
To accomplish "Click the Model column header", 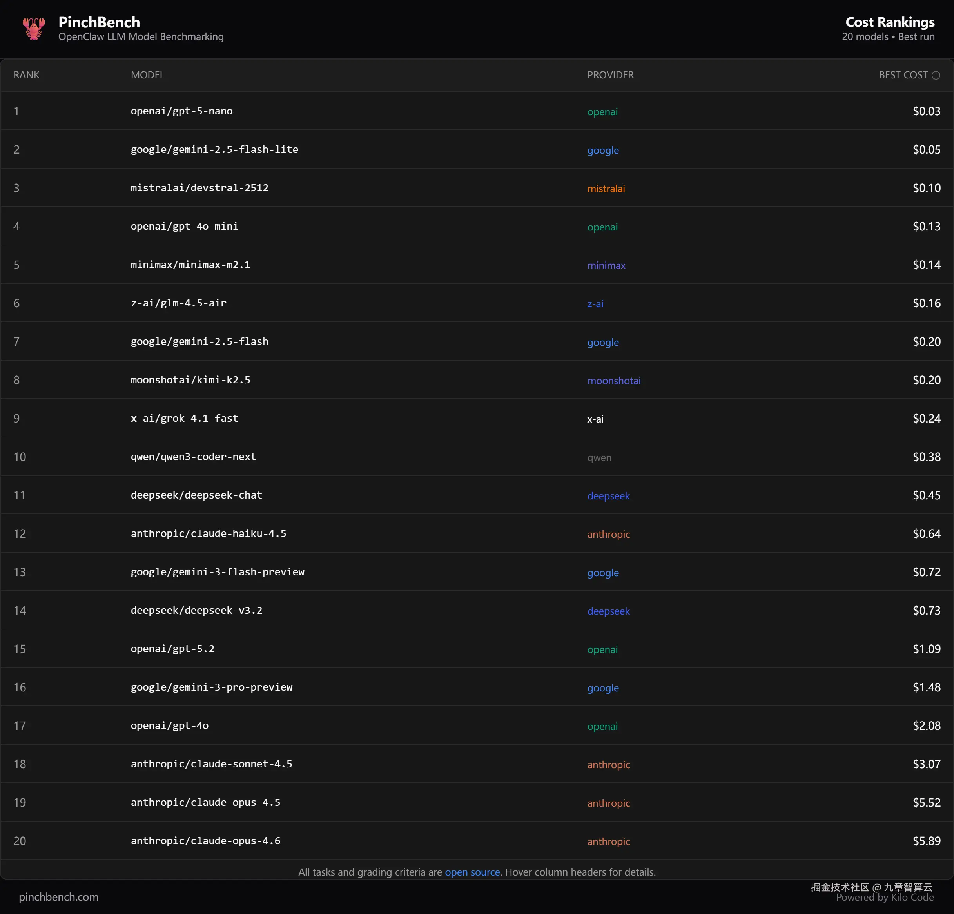I will point(147,75).
